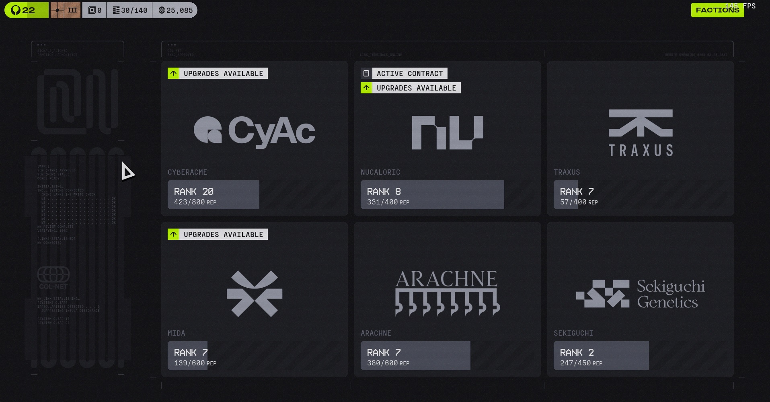Click the Active Contract icon on NuCaloric card
The width and height of the screenshot is (770, 402).
(x=366, y=73)
